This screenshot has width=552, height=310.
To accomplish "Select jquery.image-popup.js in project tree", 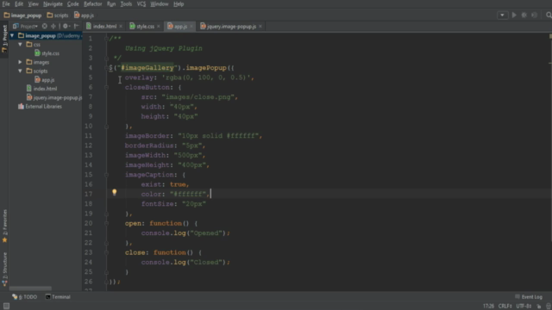I will (54, 97).
